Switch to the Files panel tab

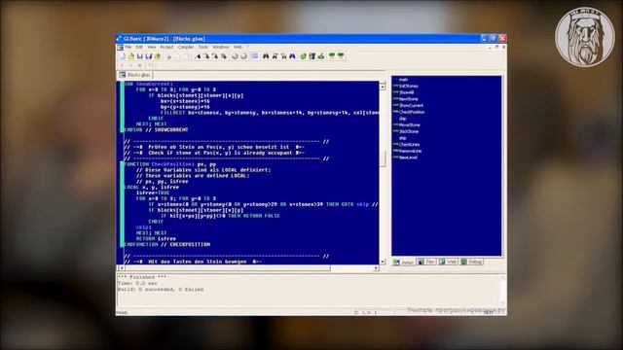tap(426, 262)
